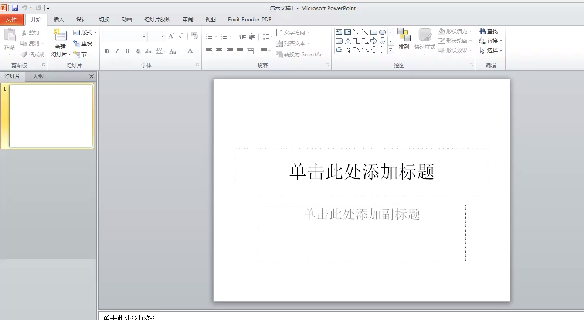Open character spacing AV dropdown
Viewport: 584px width, 320px height.
(160, 51)
